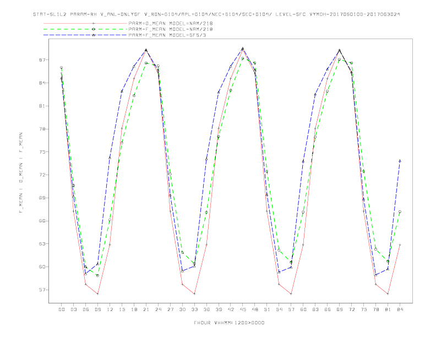436x337 pixels.
Task: Click y-axis tick value 84
Action: 42,83
